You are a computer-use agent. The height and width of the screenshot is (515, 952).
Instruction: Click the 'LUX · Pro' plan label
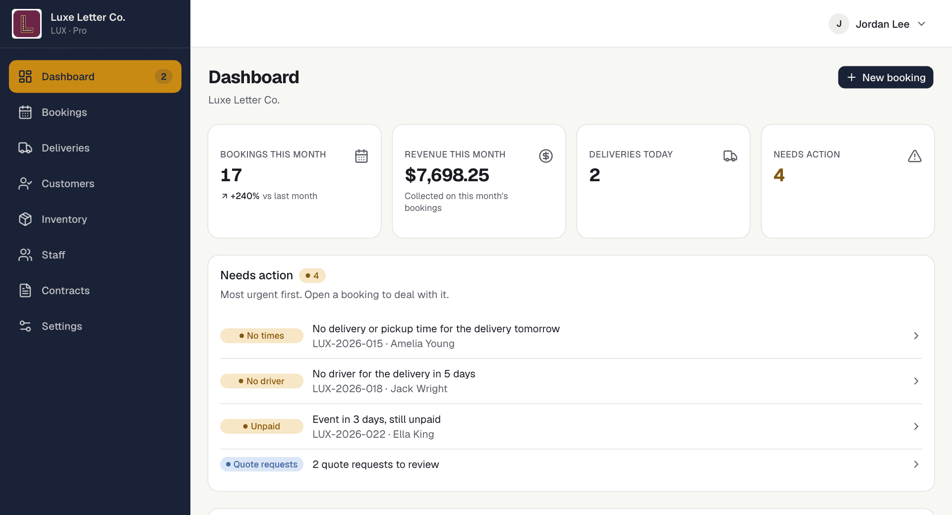pyautogui.click(x=68, y=31)
